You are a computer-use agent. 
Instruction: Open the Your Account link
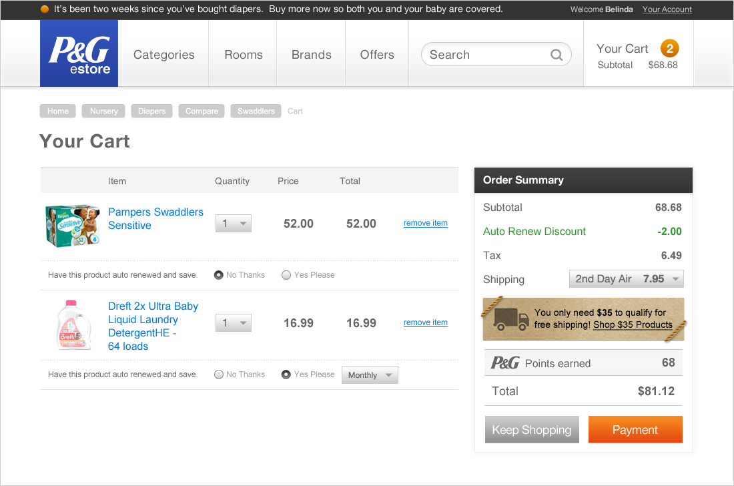pos(667,9)
